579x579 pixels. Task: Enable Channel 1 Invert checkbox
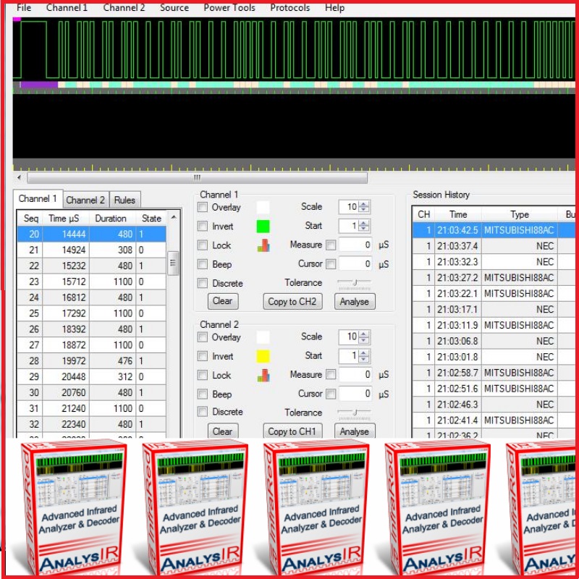[x=203, y=226]
